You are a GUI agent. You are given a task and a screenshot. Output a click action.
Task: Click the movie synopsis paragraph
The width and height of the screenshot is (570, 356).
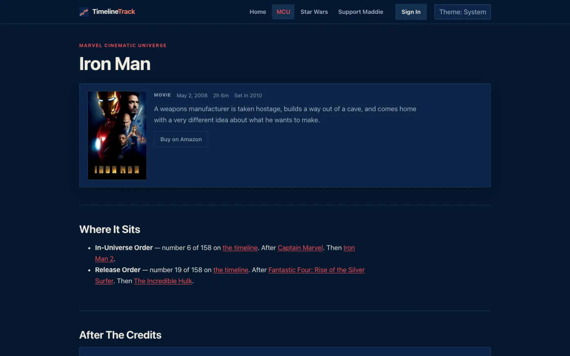pyautogui.click(x=285, y=114)
